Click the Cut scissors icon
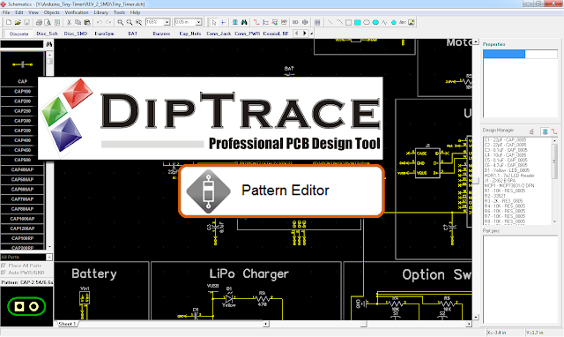The width and height of the screenshot is (564, 337). click(69, 22)
